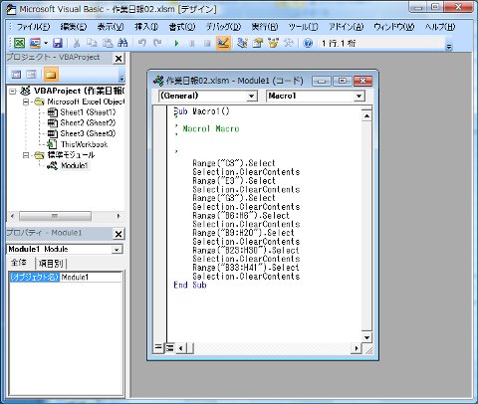Click code window scroll right arrow

click(x=356, y=348)
